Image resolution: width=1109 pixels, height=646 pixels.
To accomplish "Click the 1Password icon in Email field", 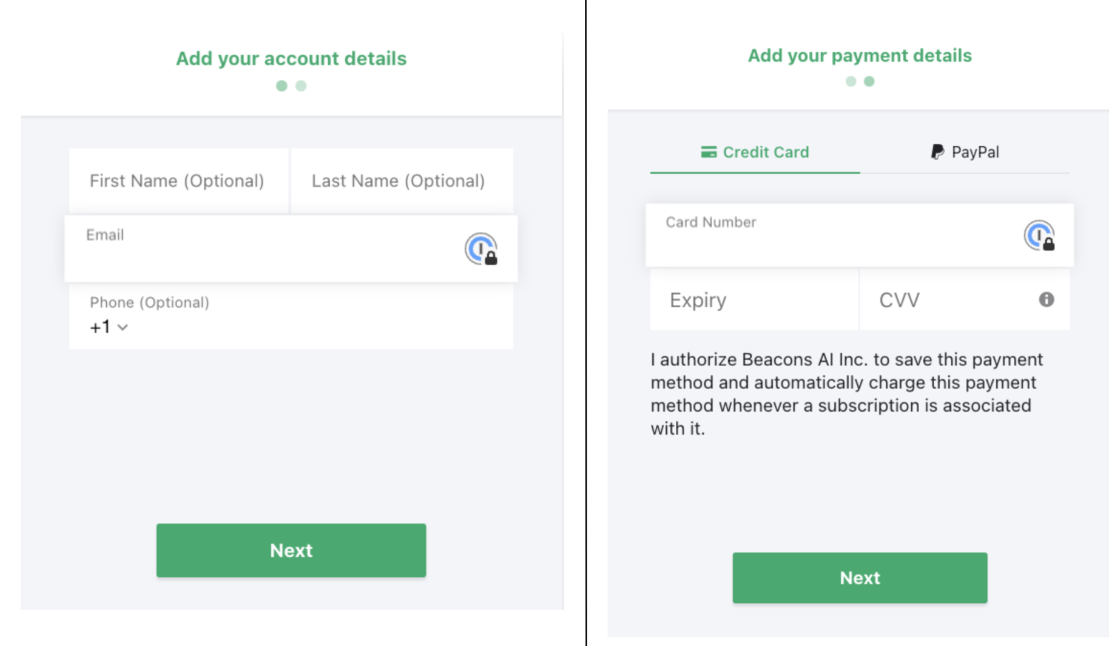I will tap(481, 249).
